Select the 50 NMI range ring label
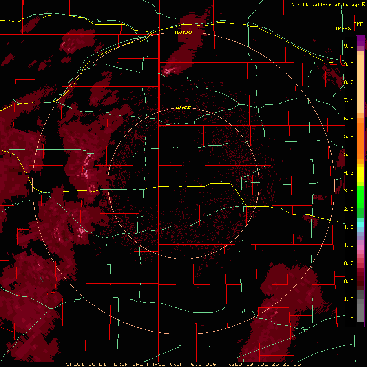 183,108
